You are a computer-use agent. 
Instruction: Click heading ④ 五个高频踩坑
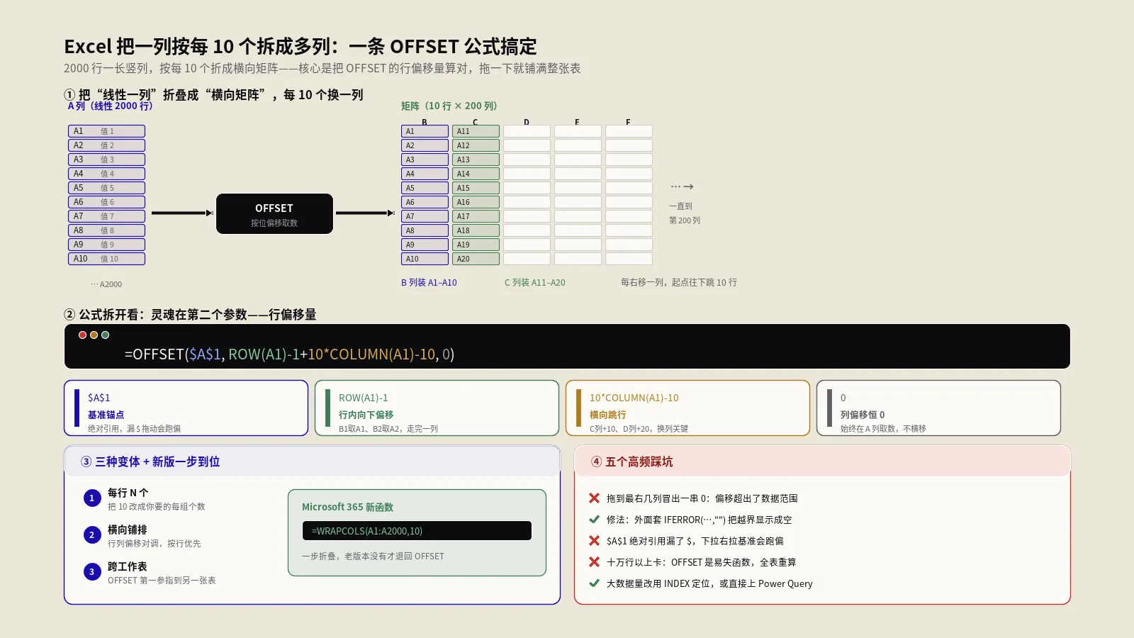click(x=632, y=461)
